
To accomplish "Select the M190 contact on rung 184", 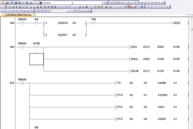I will 37,45.
